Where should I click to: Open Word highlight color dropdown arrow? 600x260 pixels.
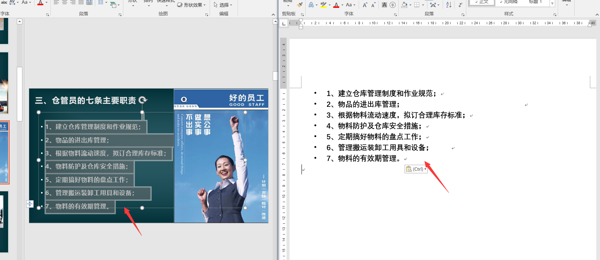pyautogui.click(x=330, y=5)
